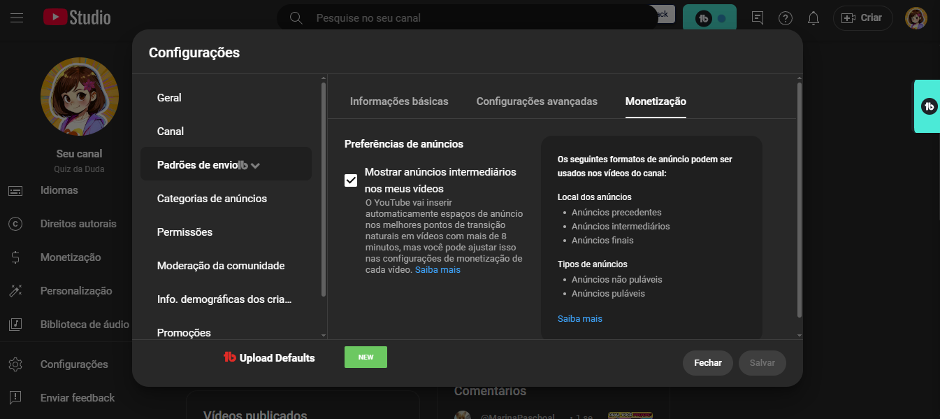Select Categorias de anúncios settings item
Viewport: 940px width, 419px height.
(x=226, y=199)
